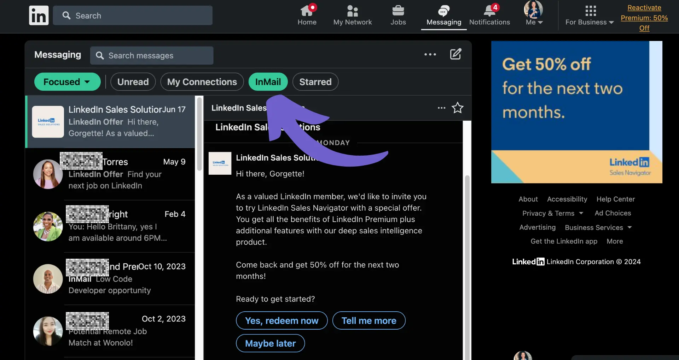
Task: Expand the For Business menu
Action: [x=590, y=16]
